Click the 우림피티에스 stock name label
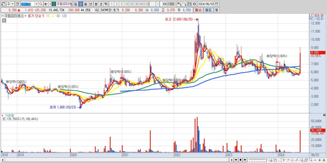 pyautogui.click(x=14, y=16)
